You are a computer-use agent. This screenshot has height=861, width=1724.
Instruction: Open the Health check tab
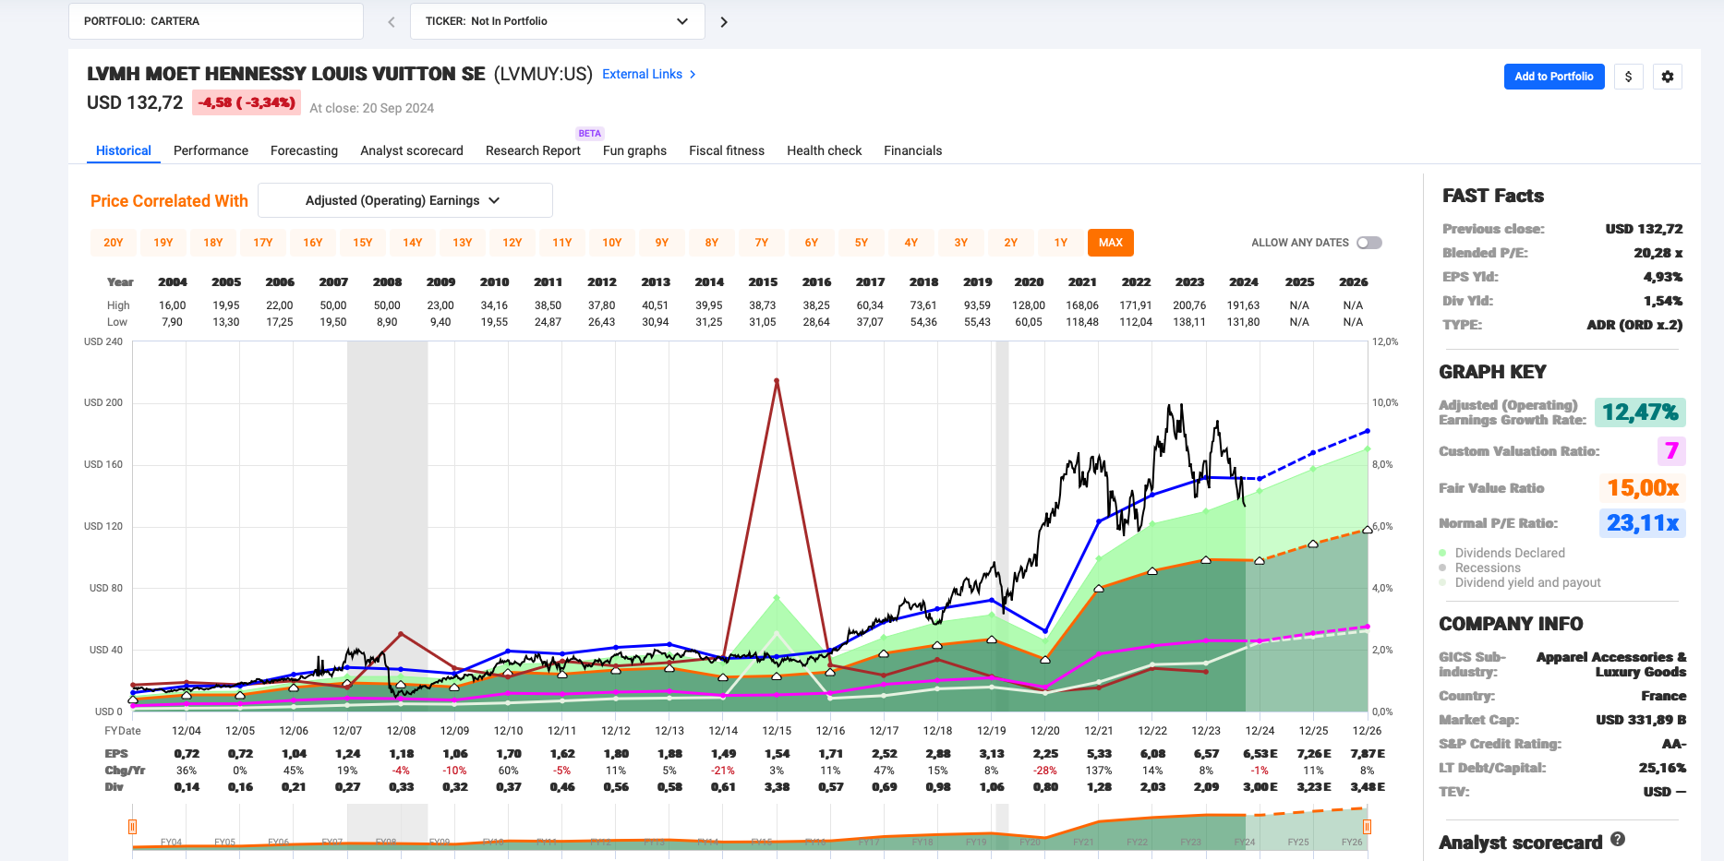coord(824,150)
